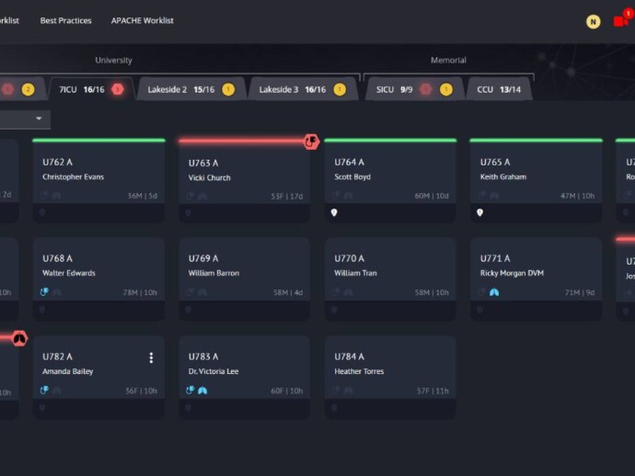Select patient name Ricky Morgan DVM
The image size is (635, 476).
click(512, 273)
